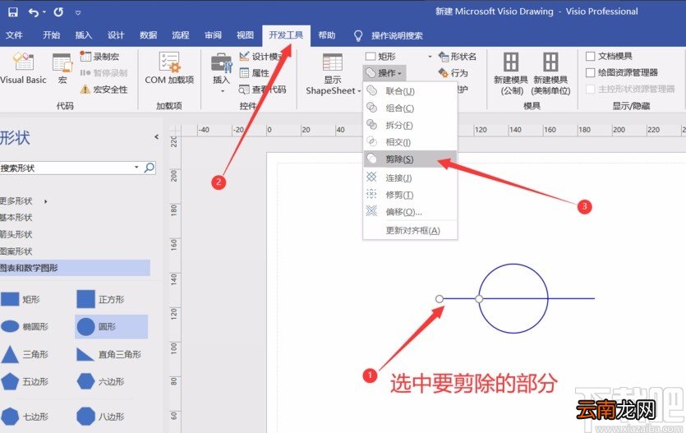Switch to the 开始 ribbon tab

coord(51,35)
